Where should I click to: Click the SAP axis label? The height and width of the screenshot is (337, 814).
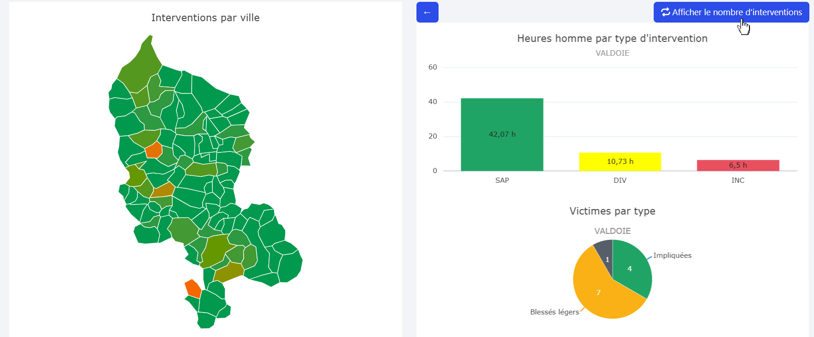(502, 180)
